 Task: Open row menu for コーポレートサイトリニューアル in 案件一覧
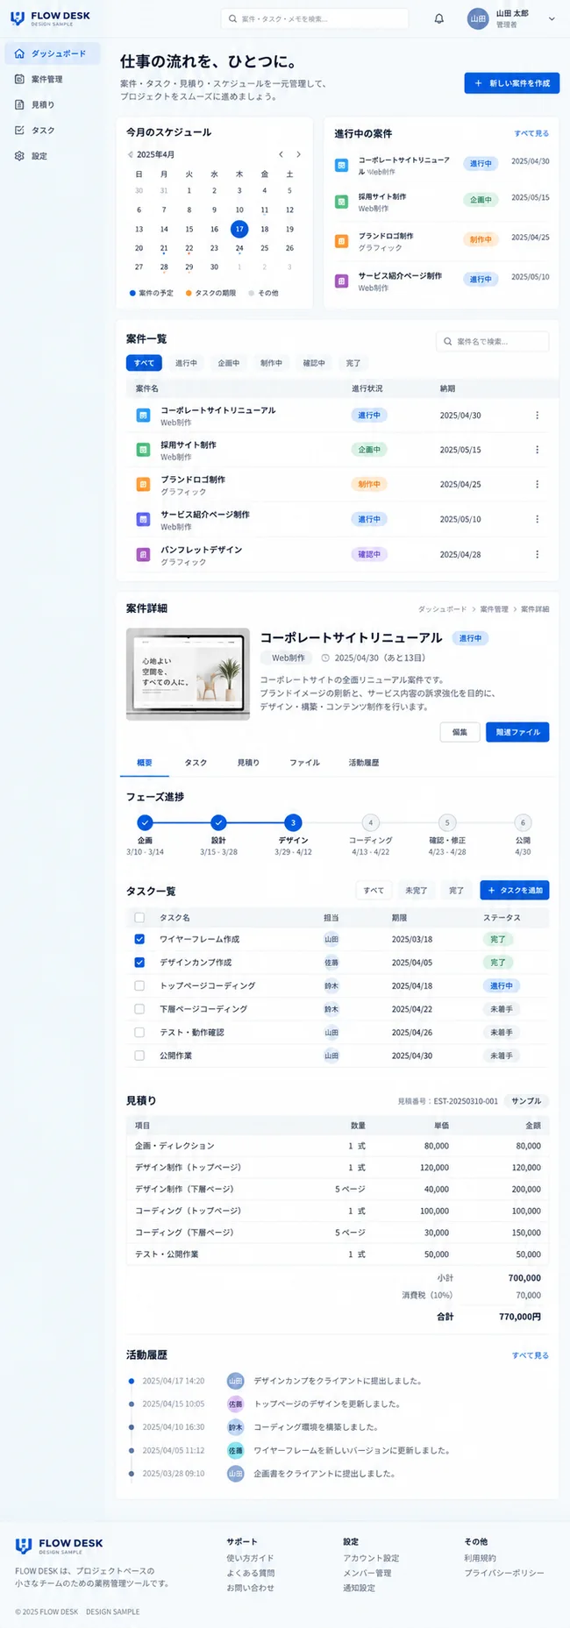coord(537,416)
